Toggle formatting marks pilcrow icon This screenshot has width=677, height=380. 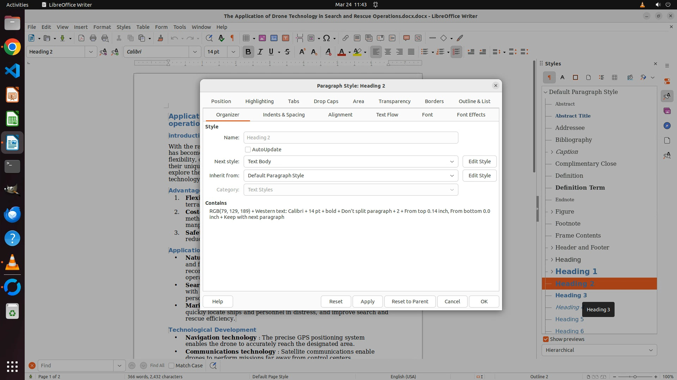[x=232, y=38]
